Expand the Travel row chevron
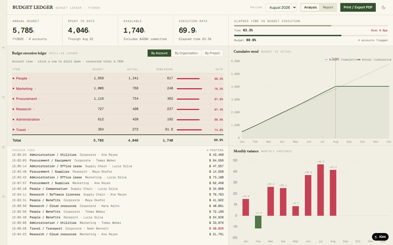 29,130
